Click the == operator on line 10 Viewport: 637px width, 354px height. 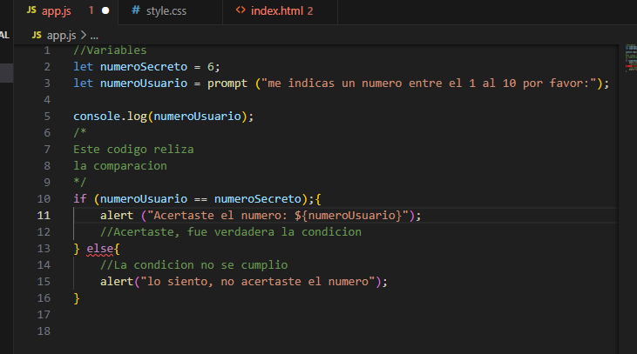coord(200,199)
